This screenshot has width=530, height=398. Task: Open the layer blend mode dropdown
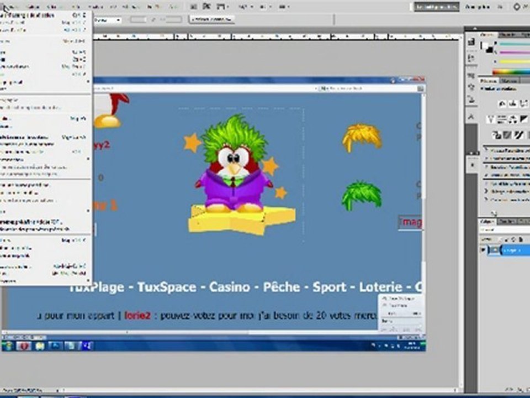click(505, 230)
